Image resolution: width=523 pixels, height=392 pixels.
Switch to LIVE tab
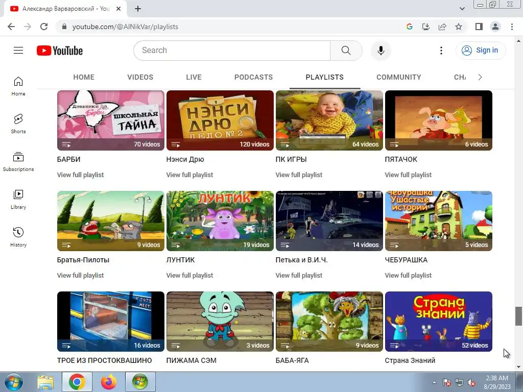(x=194, y=77)
